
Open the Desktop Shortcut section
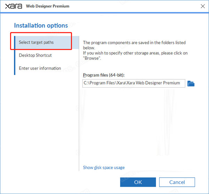click(x=35, y=55)
